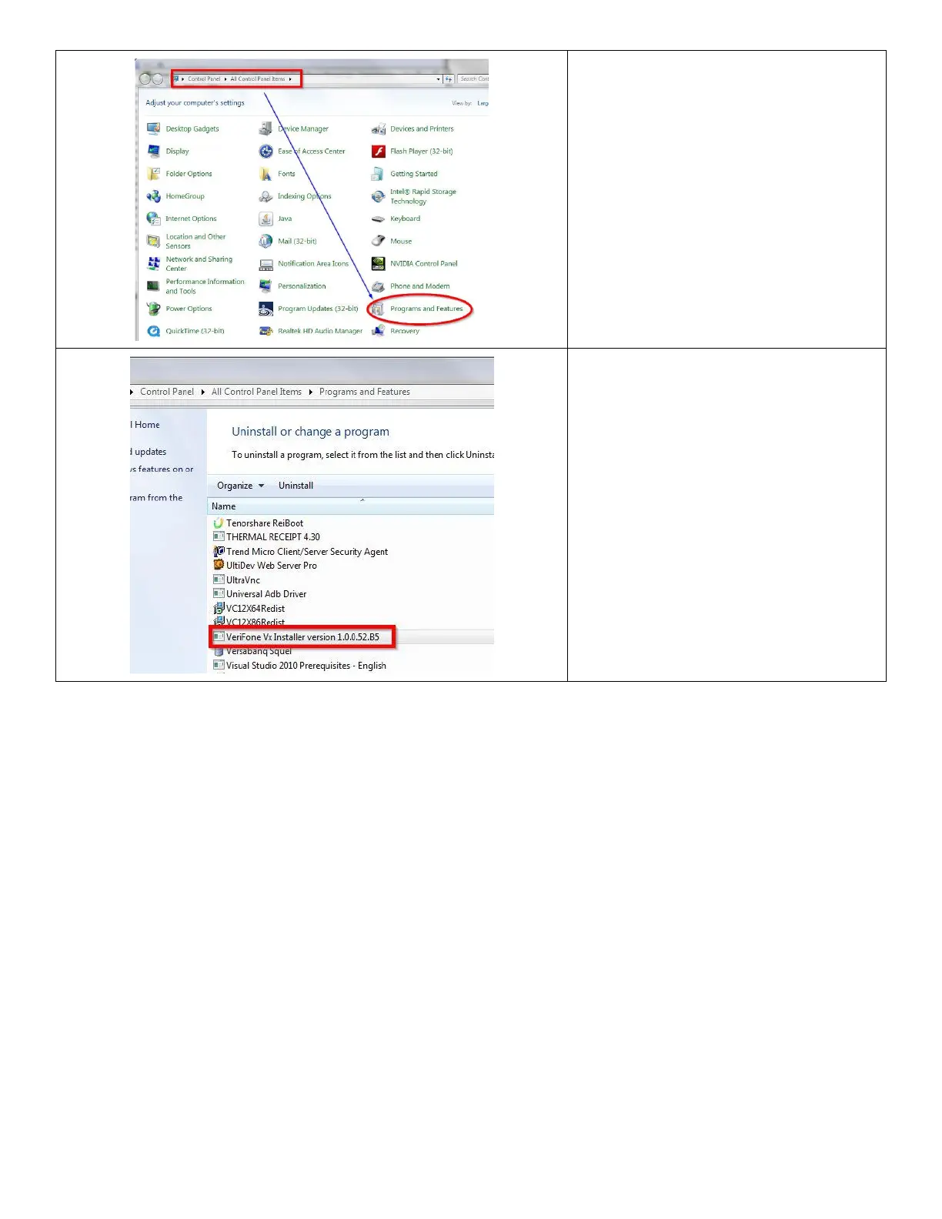
Task: Click the Trend Micro Security Agent icon
Action: pyautogui.click(x=219, y=551)
